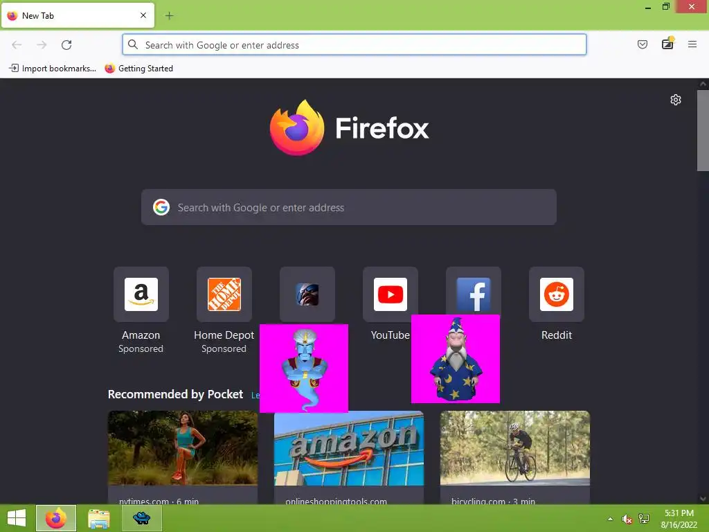
Task: Click the Google search box on page
Action: 349,207
